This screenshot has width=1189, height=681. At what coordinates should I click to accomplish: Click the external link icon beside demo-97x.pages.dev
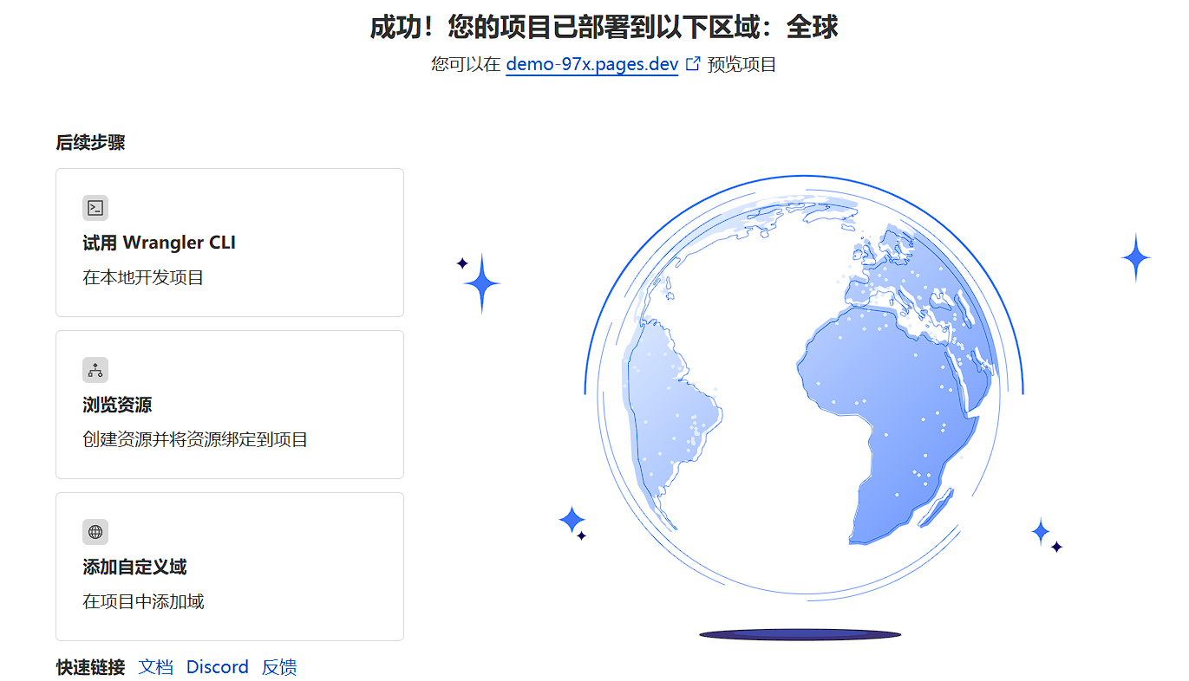click(692, 63)
